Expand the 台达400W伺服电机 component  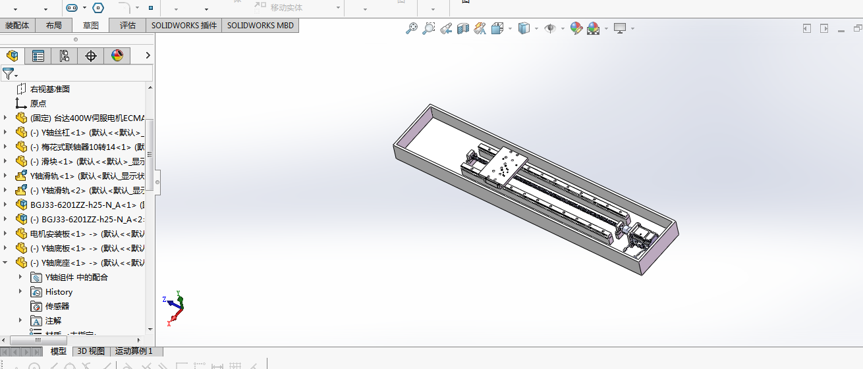(5, 118)
